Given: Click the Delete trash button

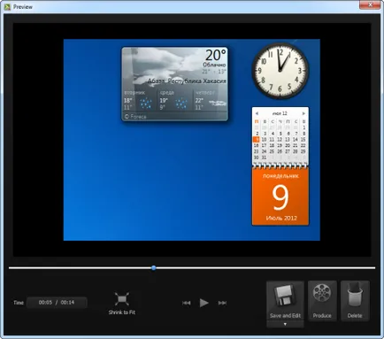Looking at the screenshot, I should pyautogui.click(x=355, y=301).
